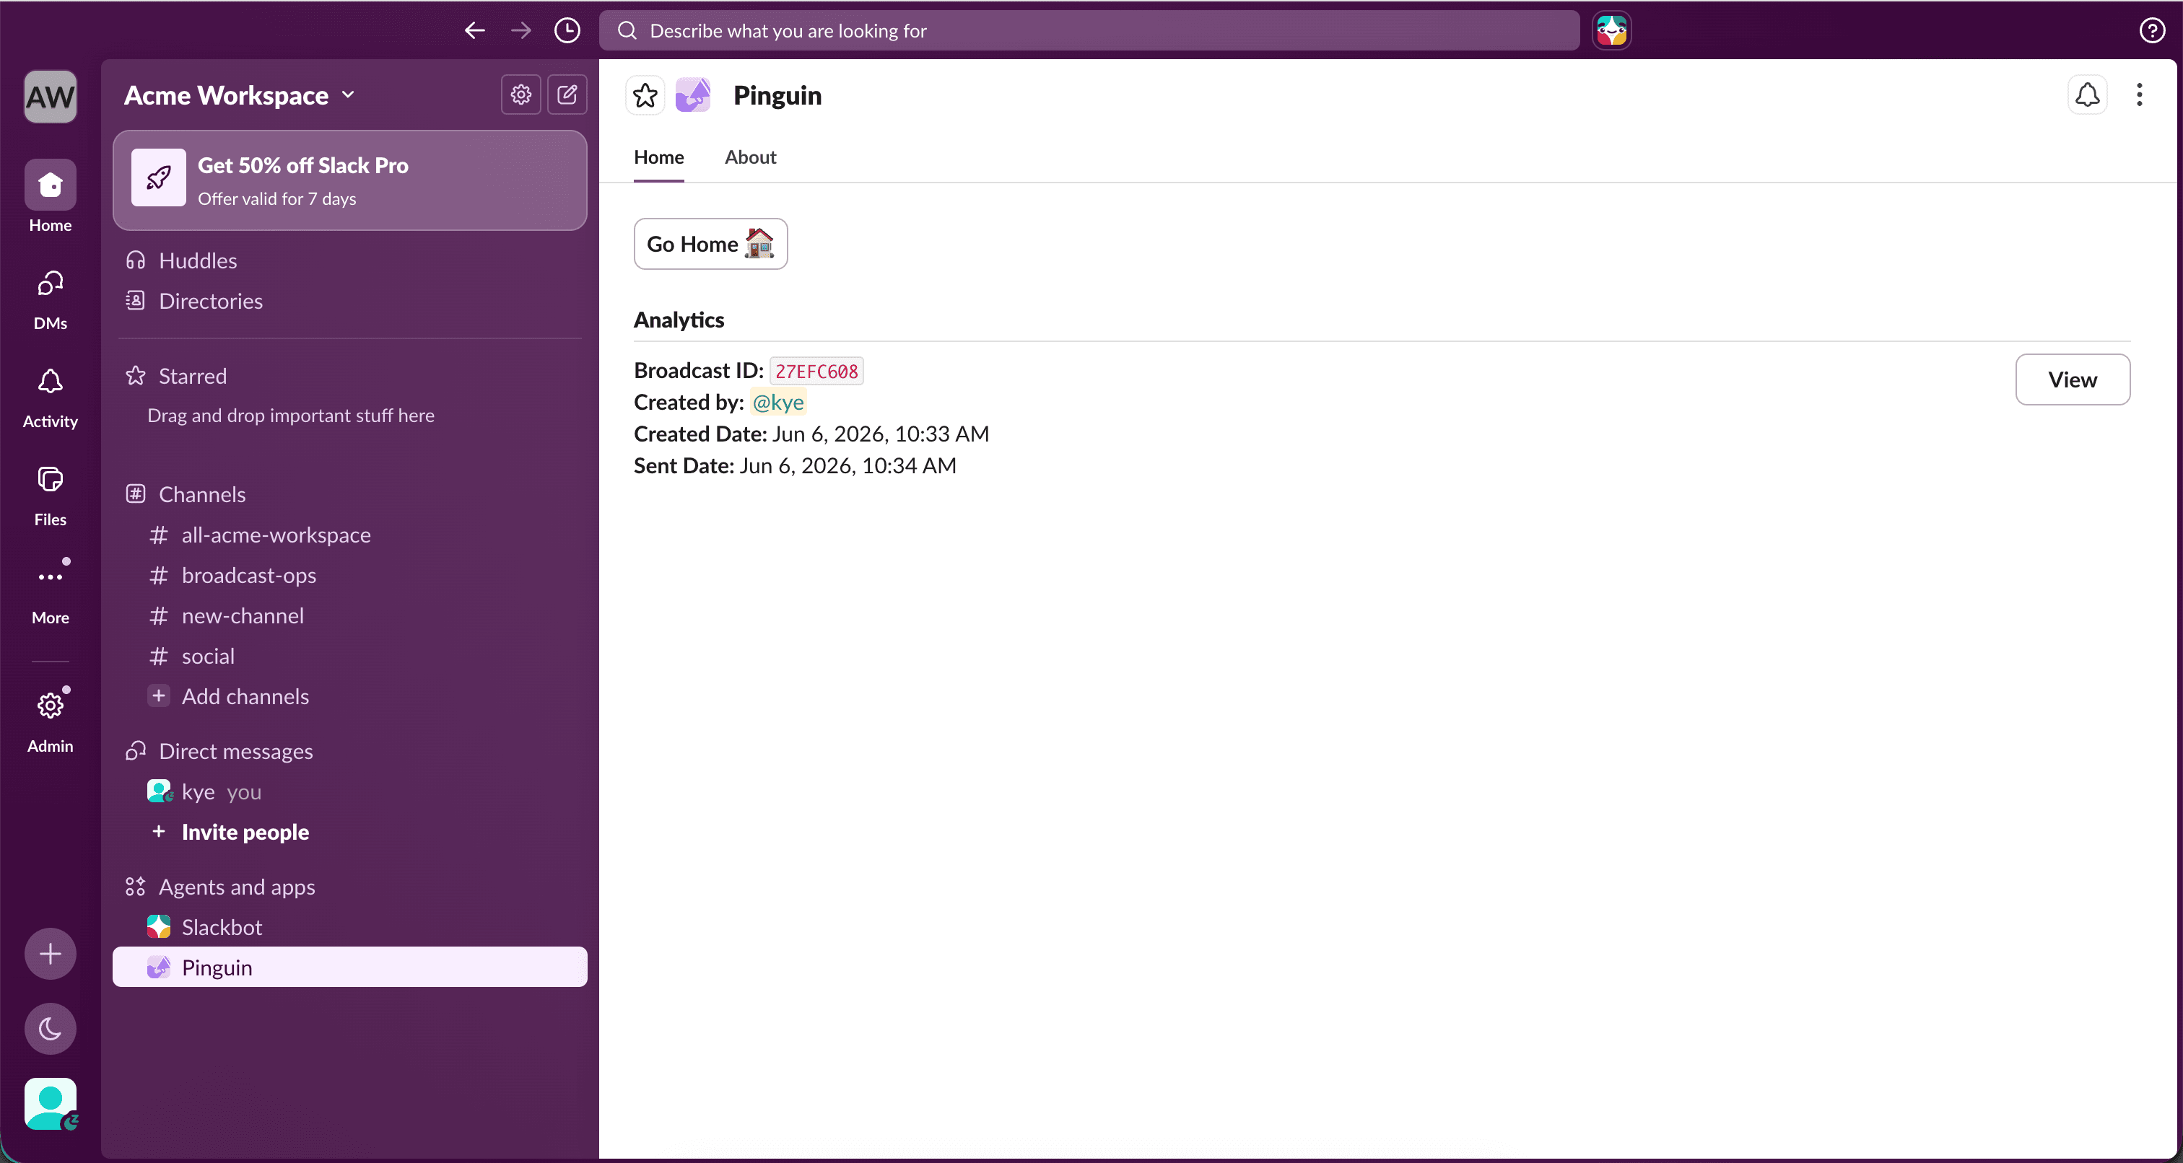
Task: Select Pinguin in Agents and apps
Action: coord(350,967)
